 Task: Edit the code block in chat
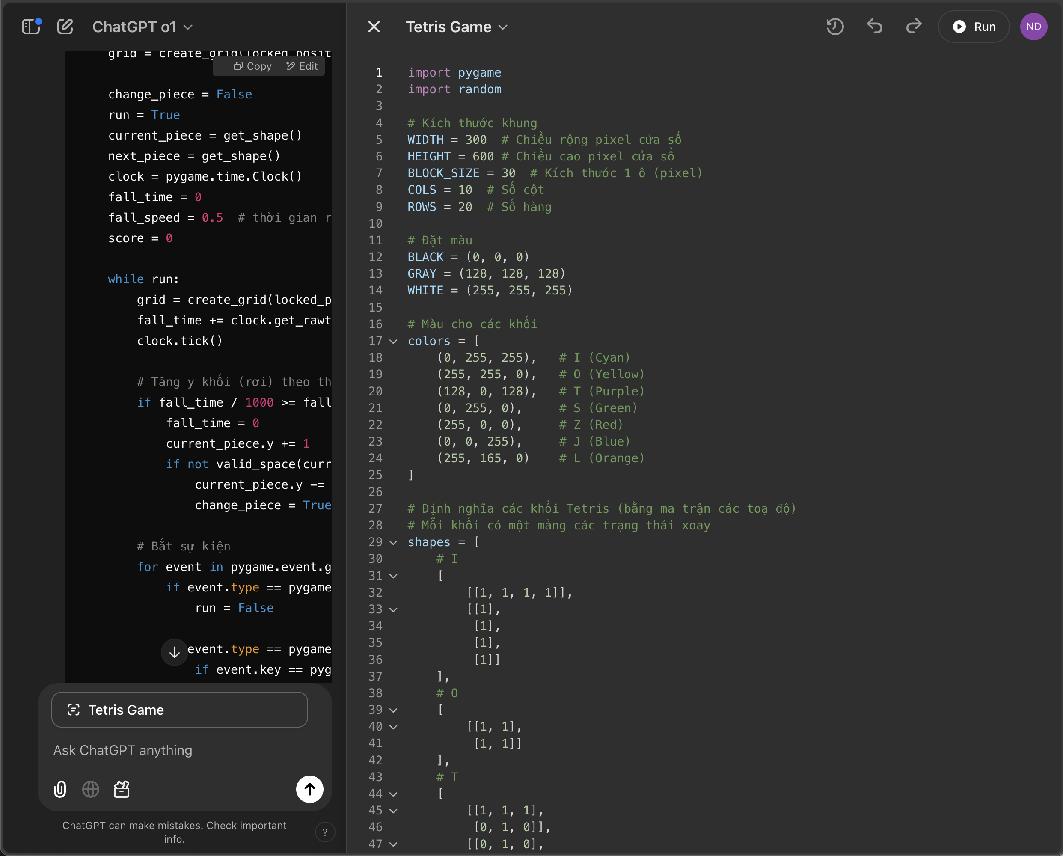[302, 66]
